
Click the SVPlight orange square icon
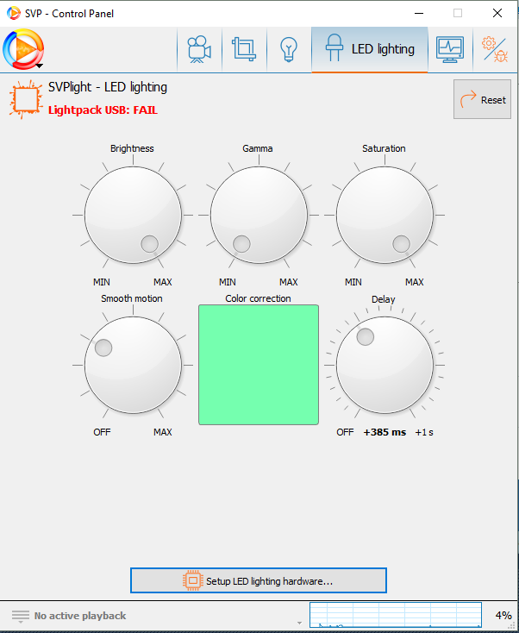tap(26, 99)
